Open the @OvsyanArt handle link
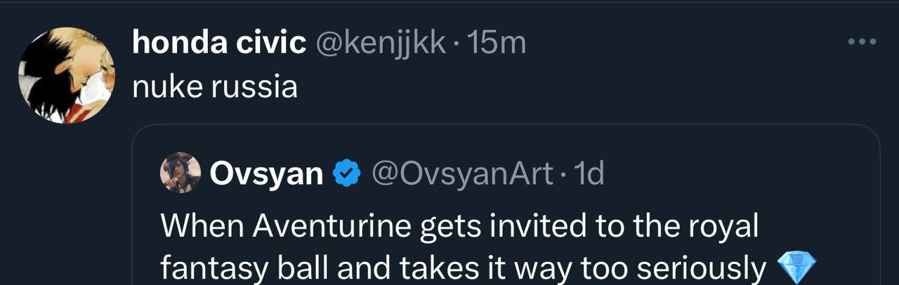This screenshot has width=899, height=285. click(461, 174)
